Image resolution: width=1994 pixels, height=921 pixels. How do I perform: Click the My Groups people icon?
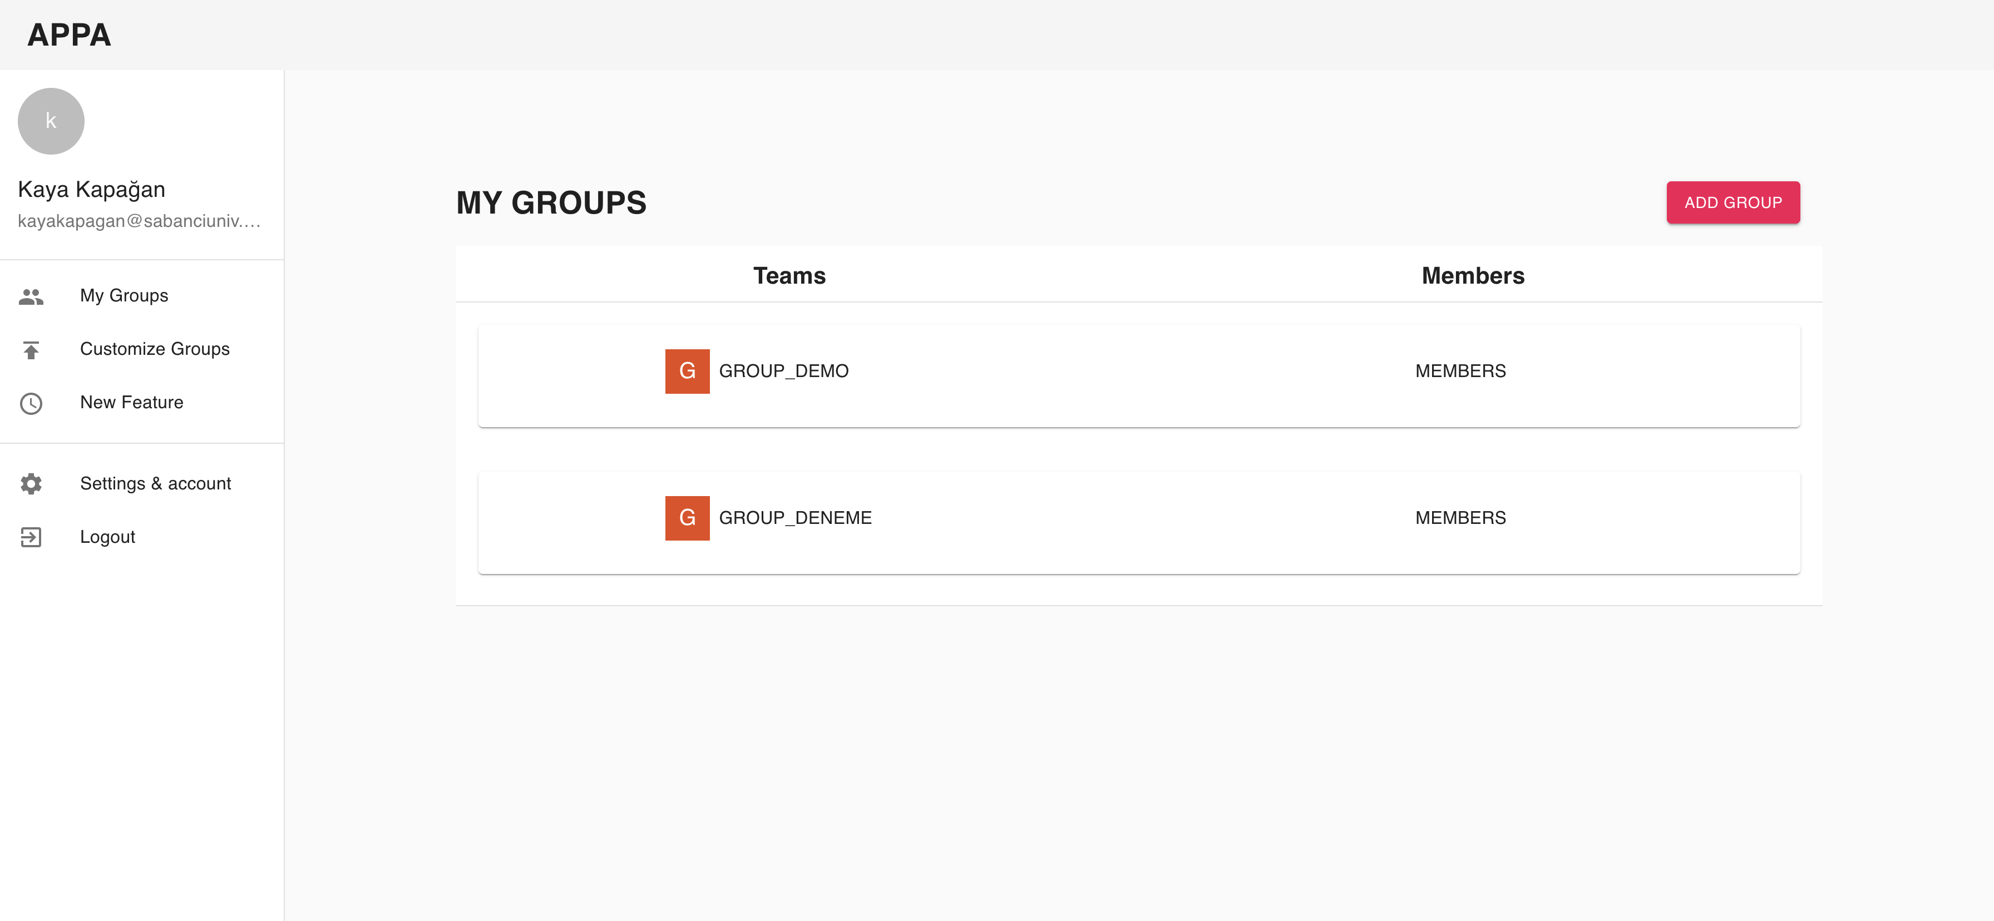click(x=31, y=296)
